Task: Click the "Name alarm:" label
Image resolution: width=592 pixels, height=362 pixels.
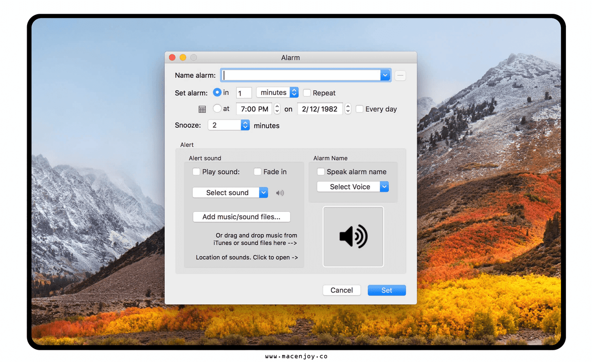Action: point(195,75)
